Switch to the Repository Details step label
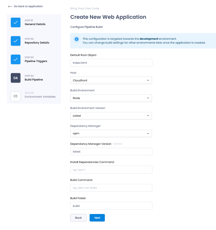Screen dimensions: 216x230 [37, 43]
